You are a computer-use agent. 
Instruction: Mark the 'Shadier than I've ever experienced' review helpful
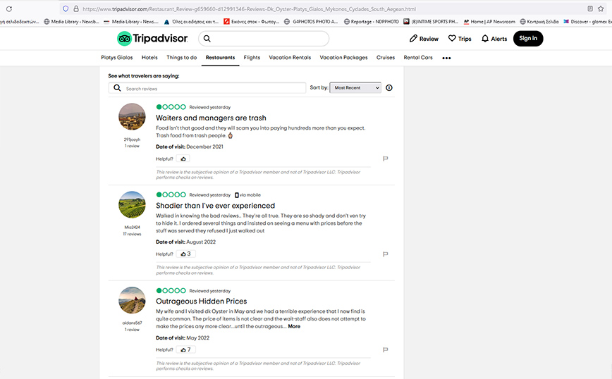(x=185, y=254)
